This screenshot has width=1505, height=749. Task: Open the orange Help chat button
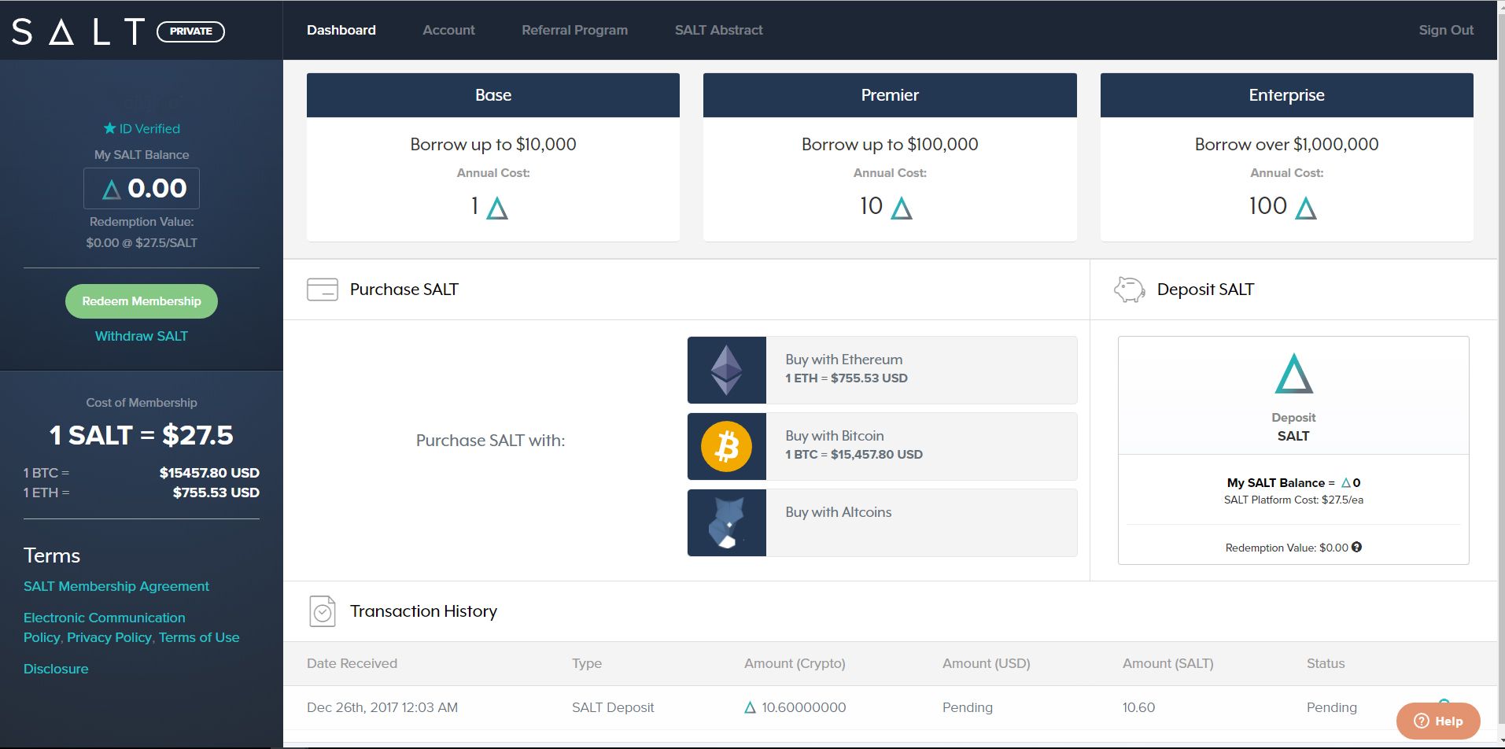pyautogui.click(x=1438, y=721)
